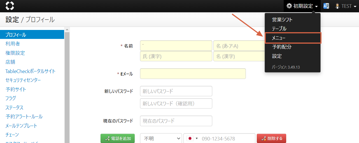
Task: Click the TEST user avatar icon
Action: pyautogui.click(x=337, y=6)
